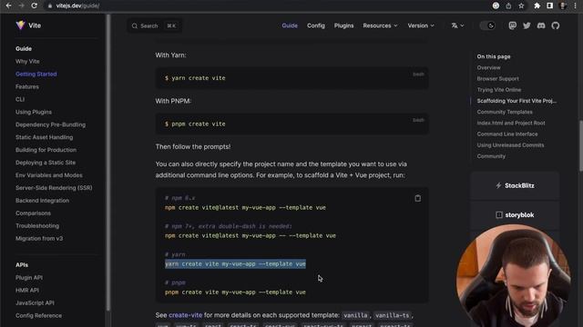Viewport: 583px width, 327px height.
Task: Copy the code block with clipboard icon
Action: [x=417, y=198]
